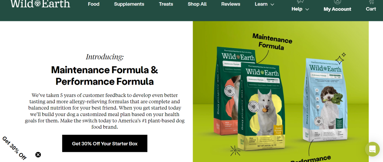This screenshot has width=383, height=162.
Task: Click the Wild Earth logo
Action: [40, 4]
